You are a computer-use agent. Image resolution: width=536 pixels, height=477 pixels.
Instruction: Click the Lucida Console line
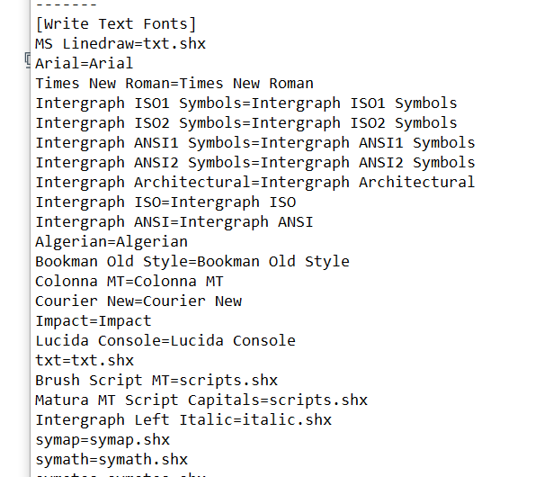[165, 341]
